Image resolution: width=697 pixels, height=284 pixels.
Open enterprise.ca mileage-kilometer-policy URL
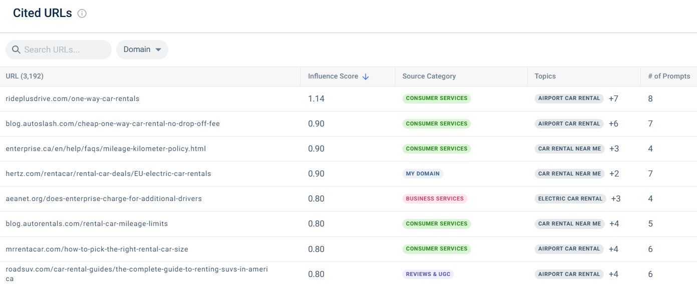[106, 148]
